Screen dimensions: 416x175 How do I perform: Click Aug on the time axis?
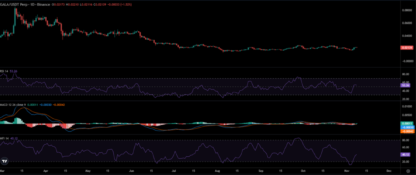click(x=218, y=171)
